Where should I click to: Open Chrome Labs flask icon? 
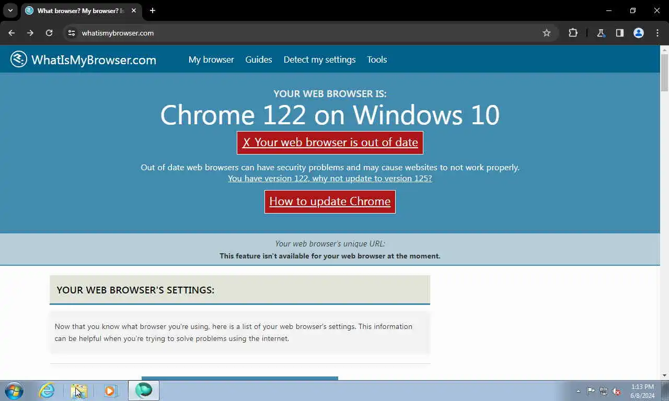click(601, 33)
